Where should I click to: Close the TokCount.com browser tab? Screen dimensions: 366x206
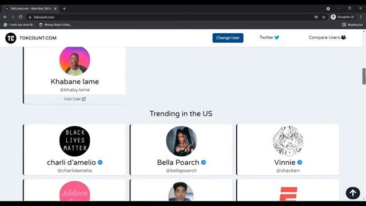55,9
